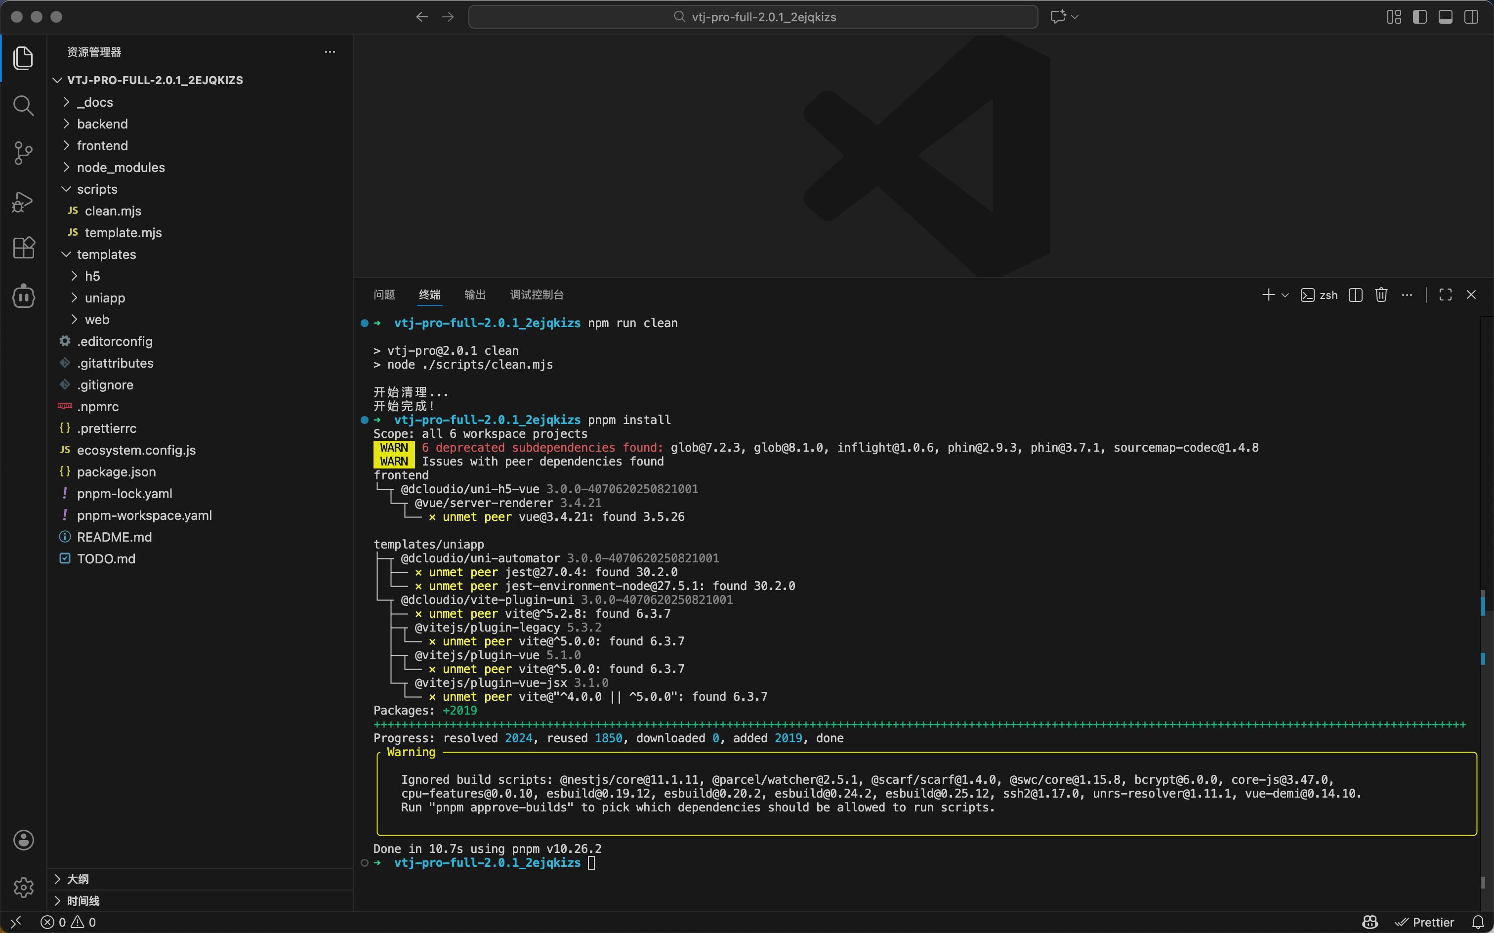Expand the 大纲 outline section
Screen dimensions: 1494x933
pyautogui.click(x=77, y=879)
